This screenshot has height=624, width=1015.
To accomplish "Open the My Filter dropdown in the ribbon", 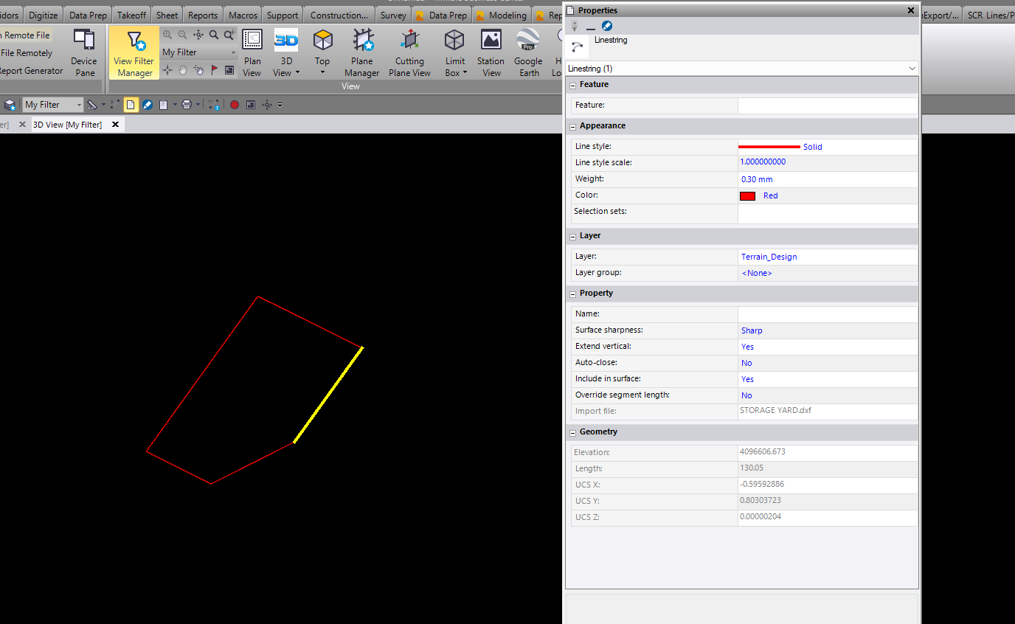I will click(199, 52).
